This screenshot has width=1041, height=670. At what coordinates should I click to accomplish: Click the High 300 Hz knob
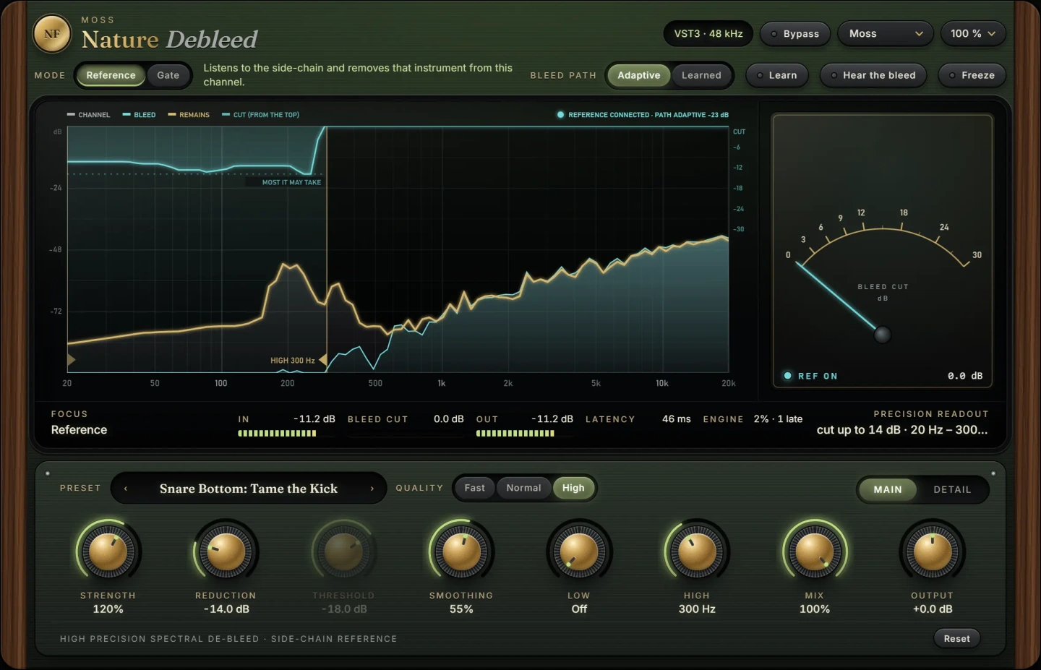tap(697, 552)
